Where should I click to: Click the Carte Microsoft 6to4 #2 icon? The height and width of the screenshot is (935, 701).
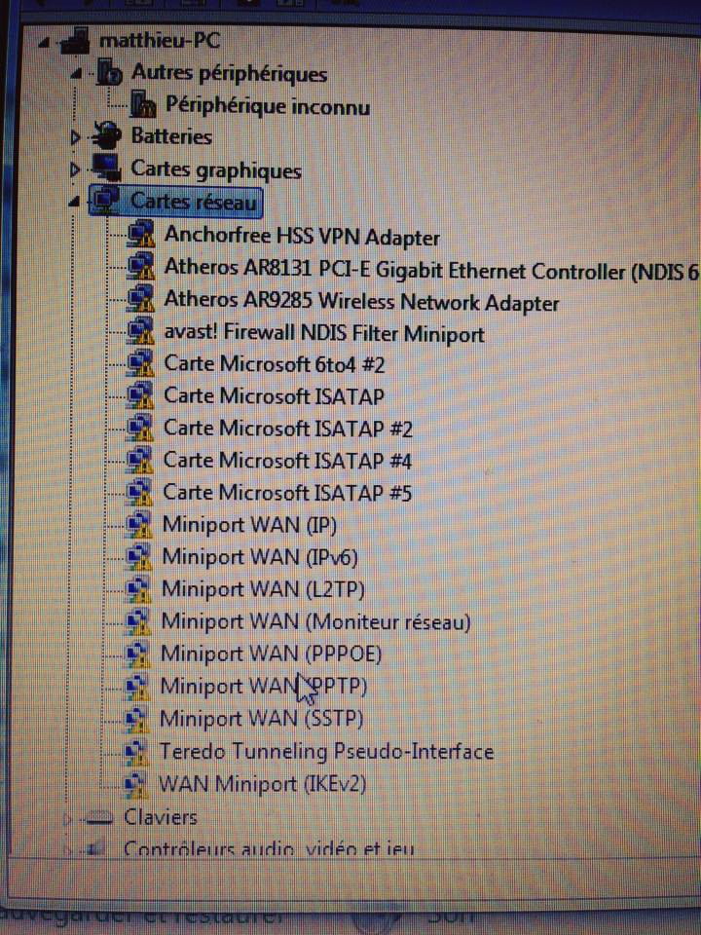point(141,362)
